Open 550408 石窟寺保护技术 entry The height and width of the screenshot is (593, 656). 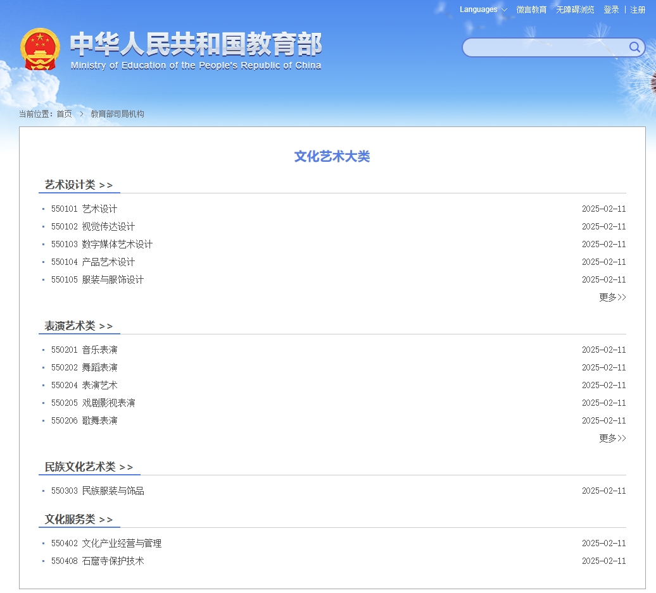(x=98, y=561)
